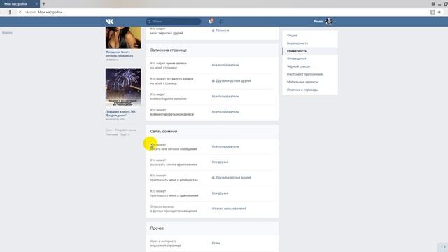Open the 'Безопасность' settings section

tap(297, 43)
